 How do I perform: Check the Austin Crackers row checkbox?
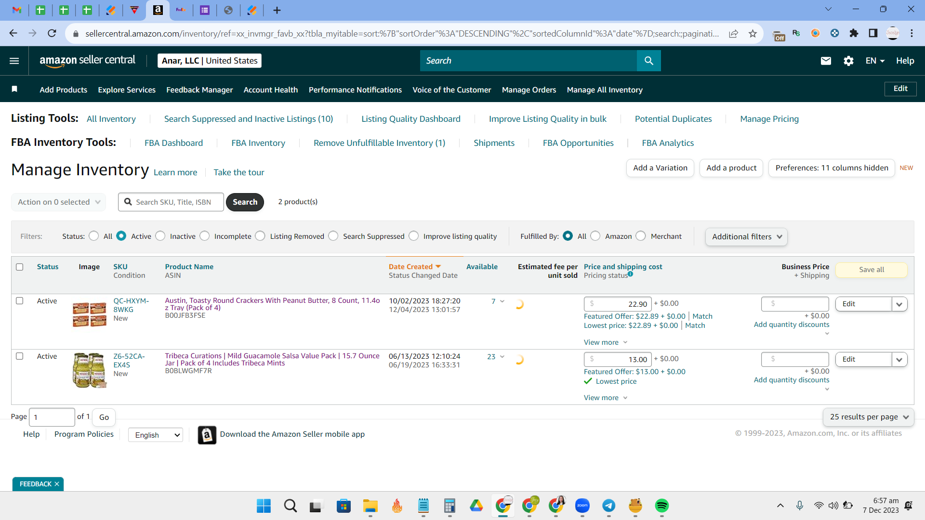click(x=20, y=301)
